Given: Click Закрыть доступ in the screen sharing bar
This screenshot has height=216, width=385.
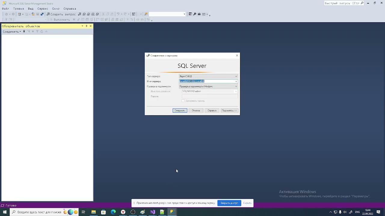Looking at the screenshot, I should coord(229,203).
